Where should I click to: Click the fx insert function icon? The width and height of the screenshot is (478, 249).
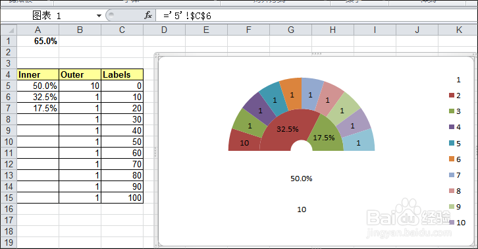[x=148, y=15]
